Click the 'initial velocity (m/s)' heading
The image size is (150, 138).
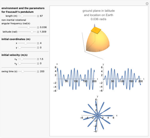[x=14, y=55]
